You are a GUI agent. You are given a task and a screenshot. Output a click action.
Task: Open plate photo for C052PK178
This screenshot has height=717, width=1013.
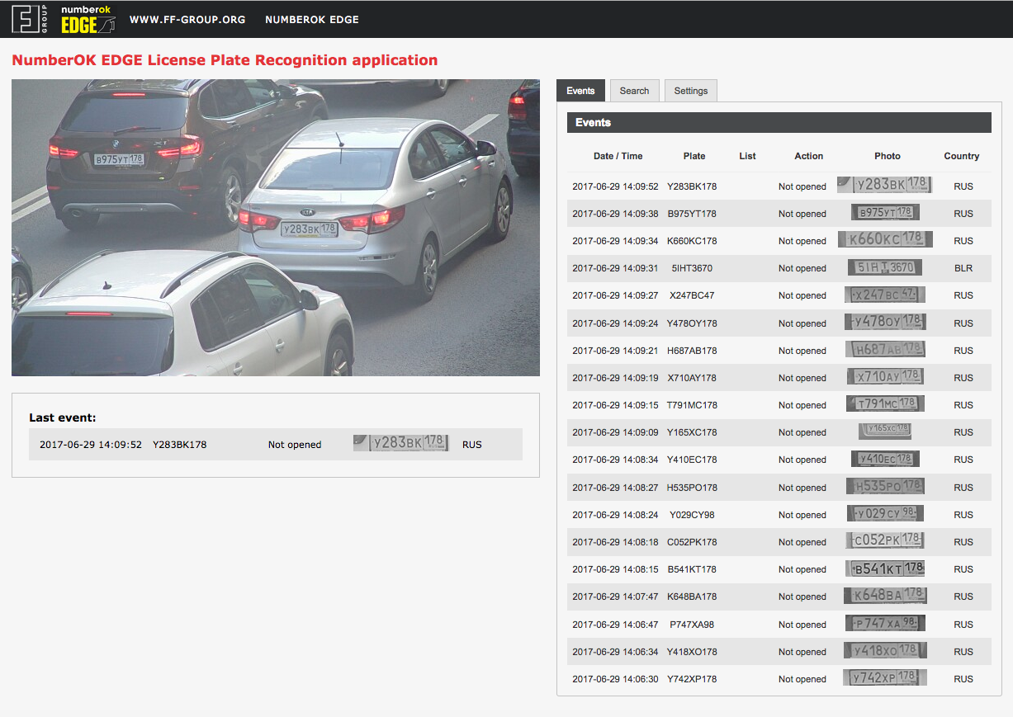pyautogui.click(x=885, y=540)
